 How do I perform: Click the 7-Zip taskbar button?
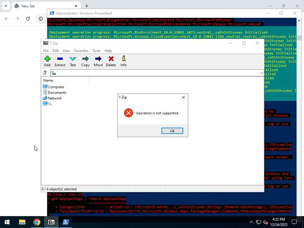coord(51,222)
